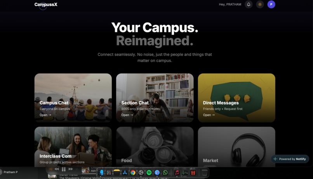Open Safari from the dock
Image resolution: width=313 pixels, height=179 pixels.
pyautogui.click(x=157, y=173)
